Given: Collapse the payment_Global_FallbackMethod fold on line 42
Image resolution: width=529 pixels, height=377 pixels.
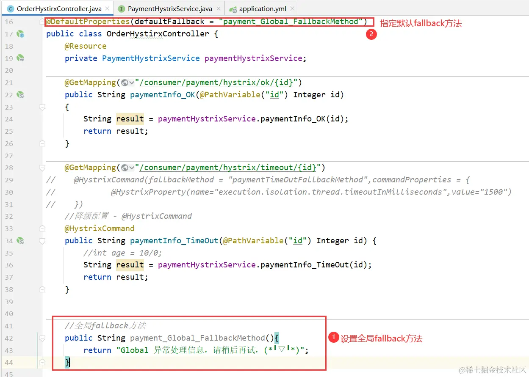Looking at the screenshot, I should [x=42, y=338].
